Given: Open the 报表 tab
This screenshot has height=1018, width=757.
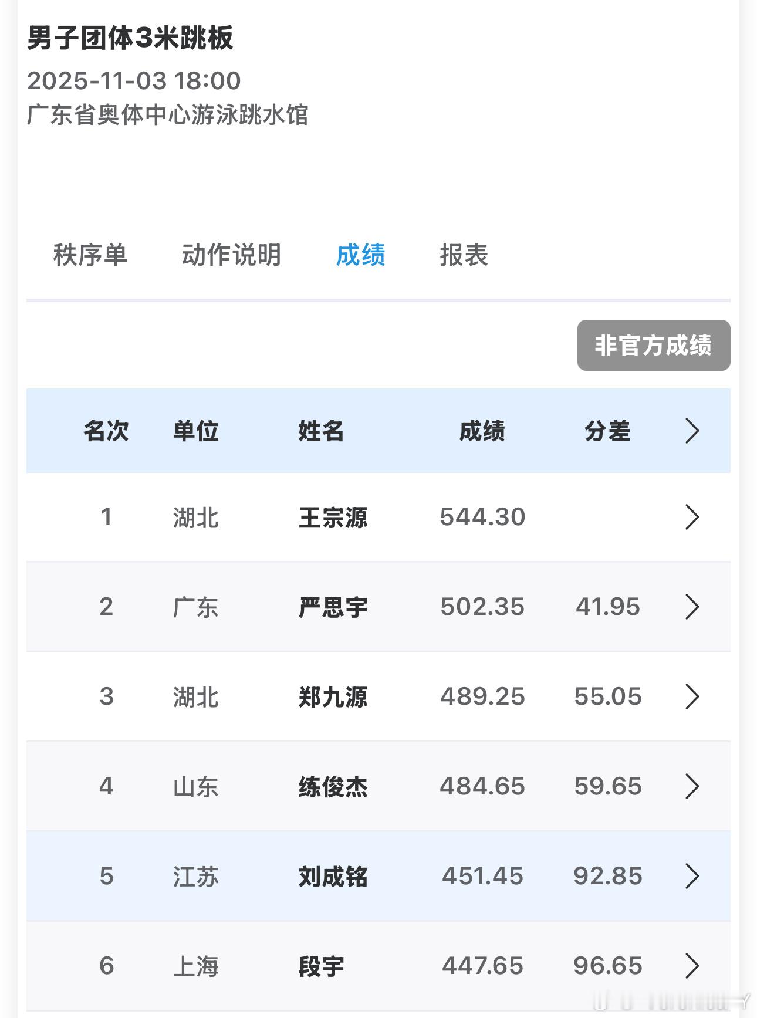Looking at the screenshot, I should [464, 255].
